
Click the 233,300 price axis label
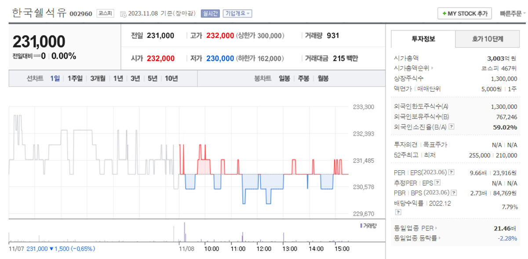[x=364, y=107]
